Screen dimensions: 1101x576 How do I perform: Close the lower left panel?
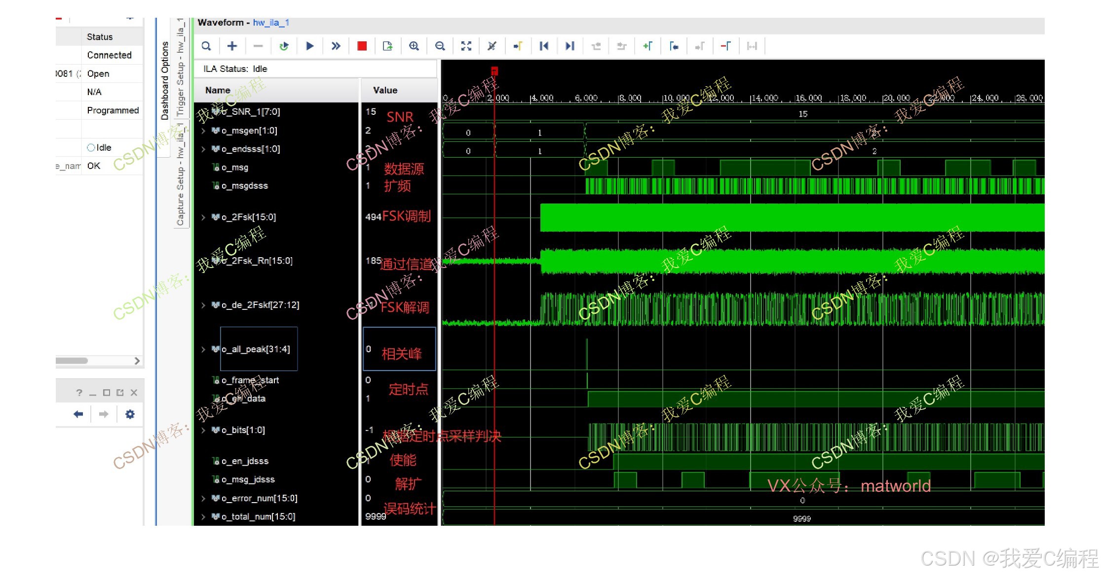coord(134,393)
